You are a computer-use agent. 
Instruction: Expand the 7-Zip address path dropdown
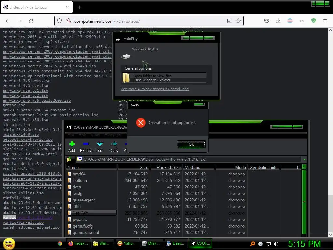click(x=304, y=160)
